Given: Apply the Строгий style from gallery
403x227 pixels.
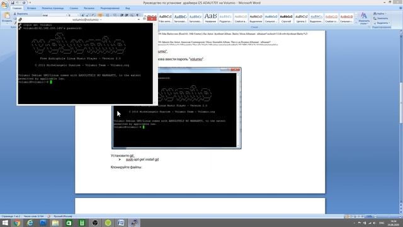Looking at the screenshot, I should (x=286, y=18).
